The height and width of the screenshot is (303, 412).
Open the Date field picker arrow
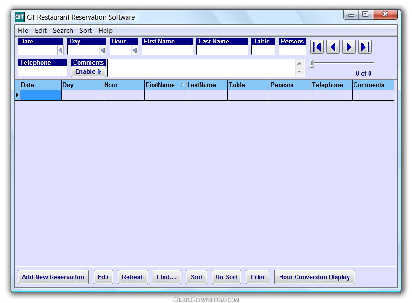pos(60,50)
